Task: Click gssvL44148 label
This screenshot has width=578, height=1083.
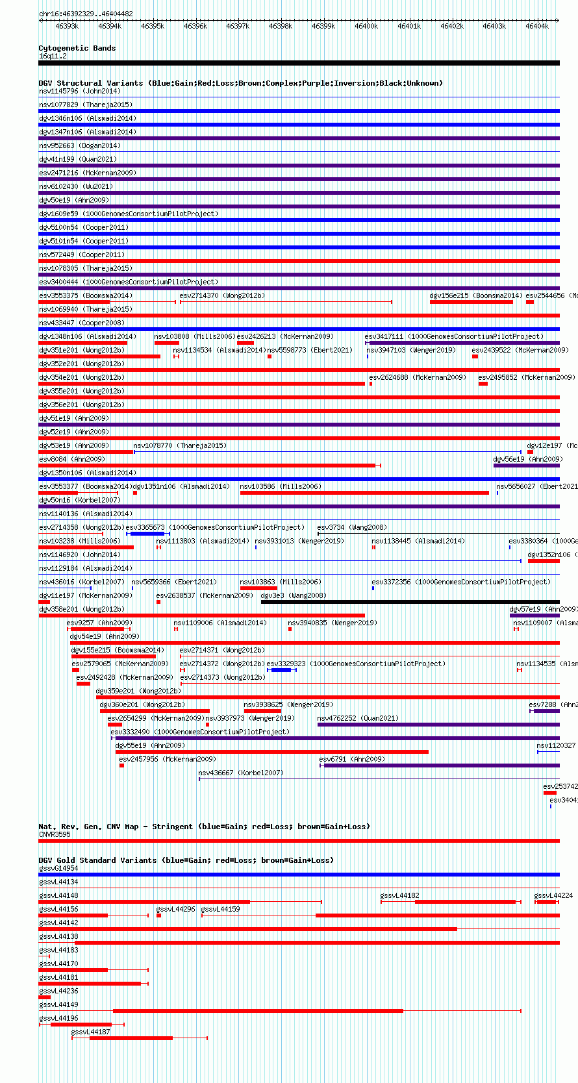Action: coord(58,895)
